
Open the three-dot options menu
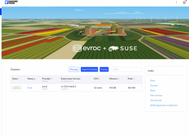click(x=176, y=2)
